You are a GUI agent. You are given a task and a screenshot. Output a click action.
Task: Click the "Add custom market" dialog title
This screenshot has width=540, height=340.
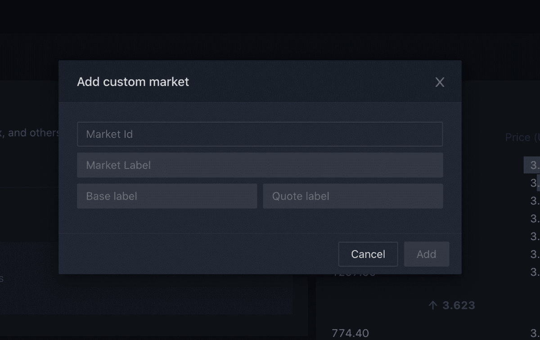point(133,82)
